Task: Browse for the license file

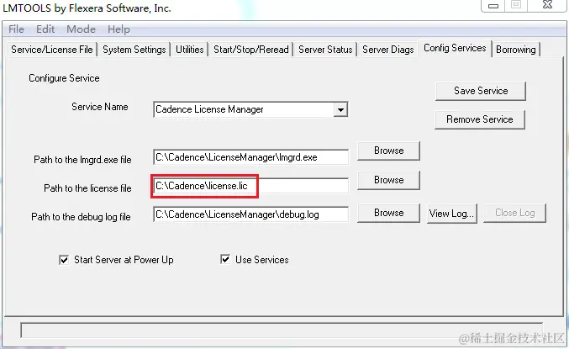Action: [x=388, y=180]
